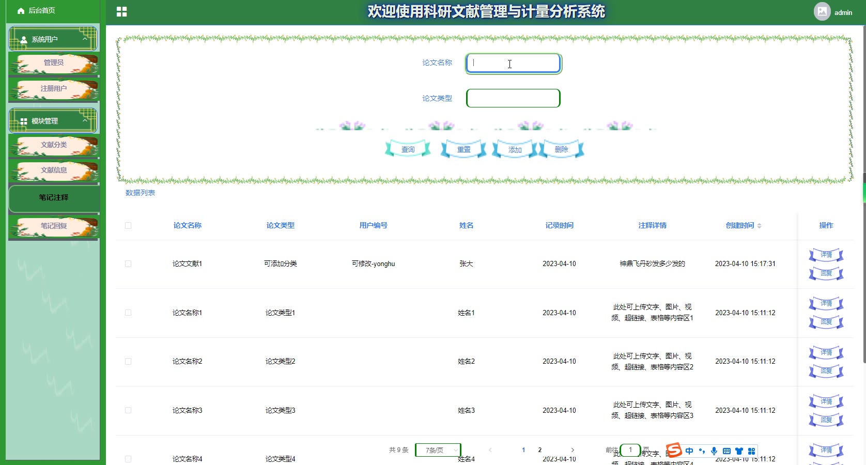Viewport: 866px width, 465px height.
Task: Click the grid menu icon in header
Action: (x=121, y=12)
